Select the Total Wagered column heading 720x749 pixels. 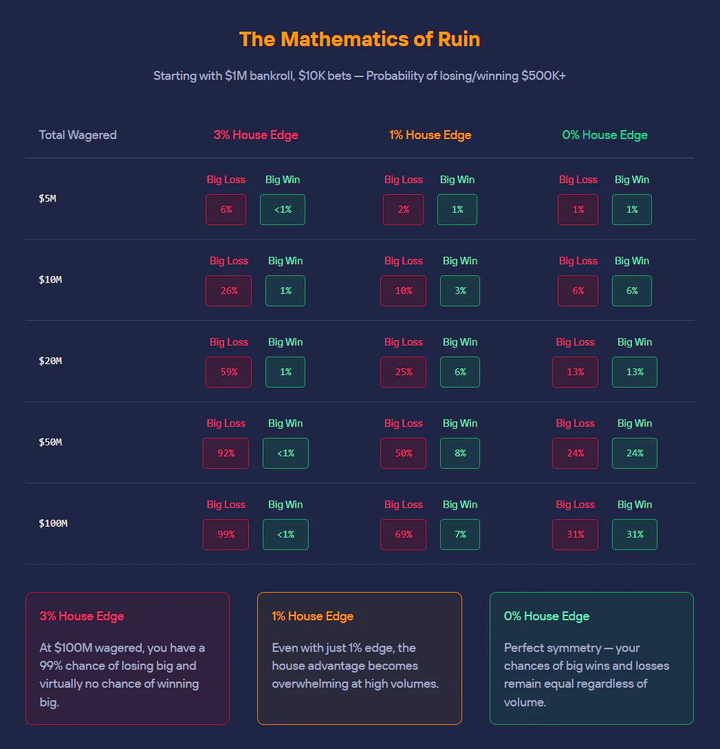tap(78, 135)
